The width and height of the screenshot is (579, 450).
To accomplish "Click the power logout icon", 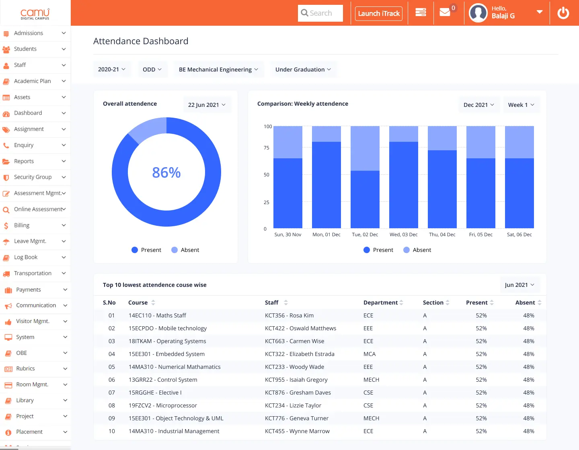I will (x=563, y=13).
